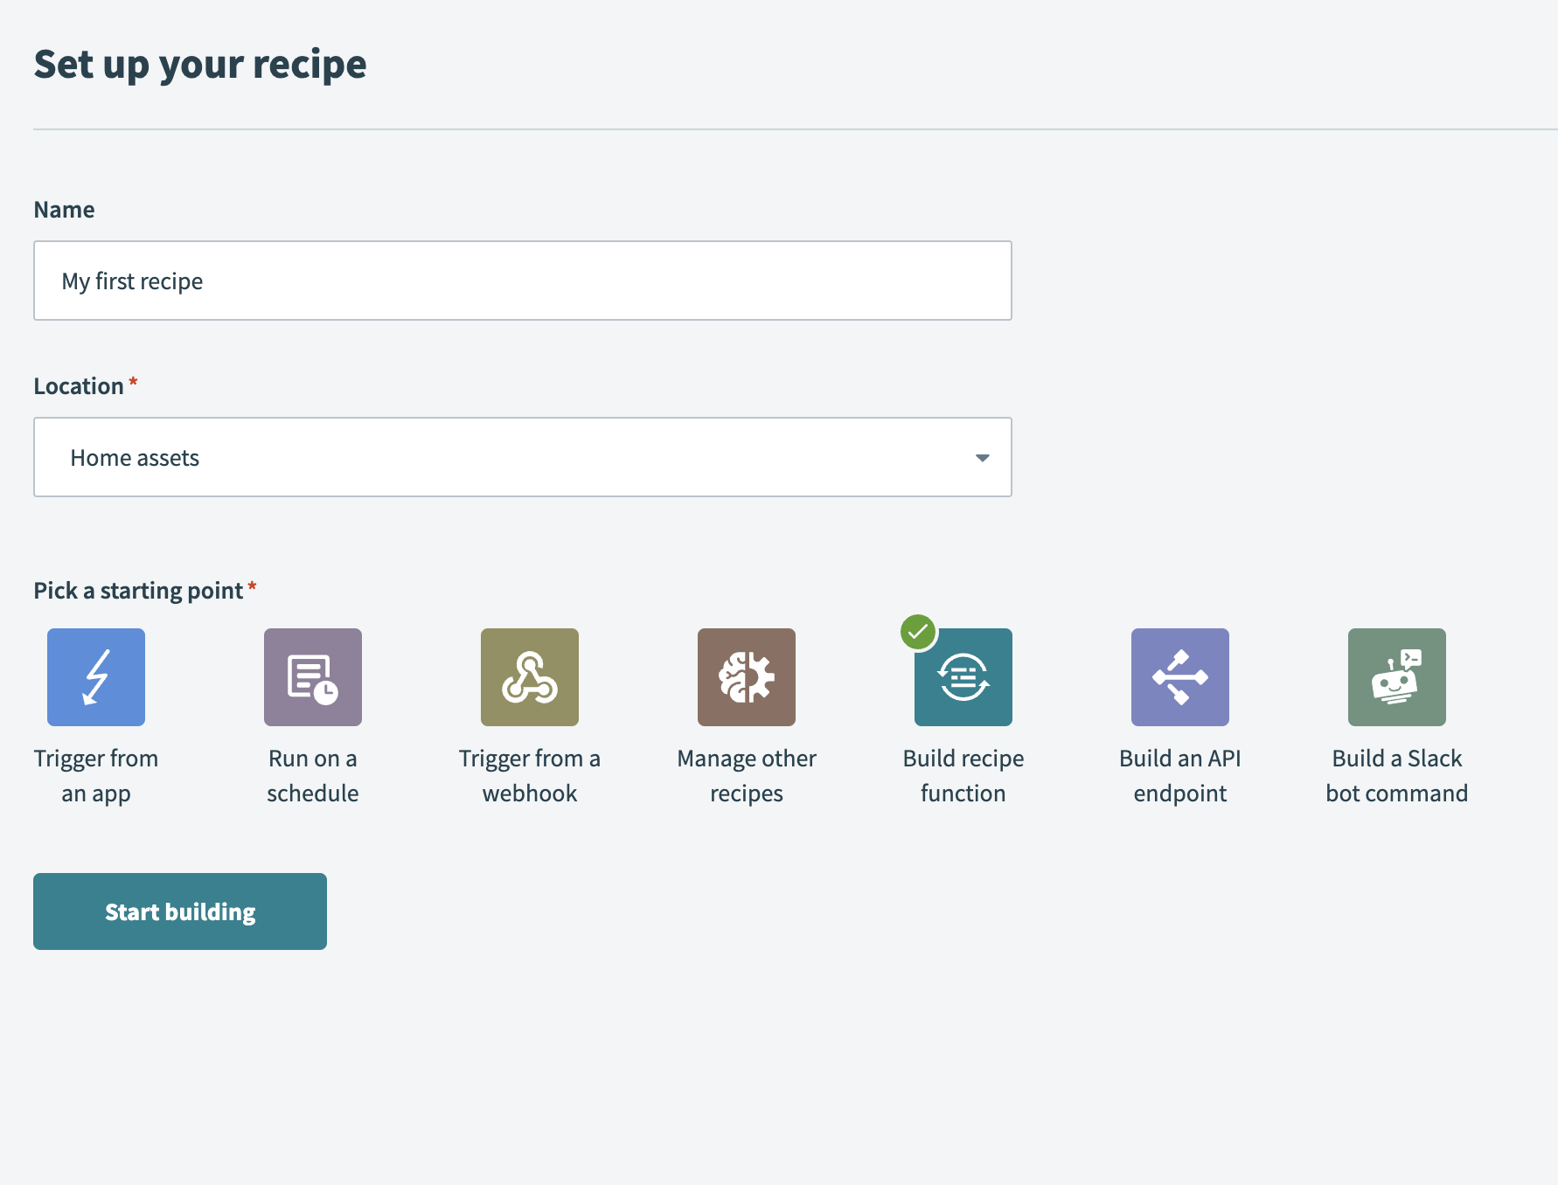
Task: Select the Manage other recipes icon
Action: [x=746, y=676]
